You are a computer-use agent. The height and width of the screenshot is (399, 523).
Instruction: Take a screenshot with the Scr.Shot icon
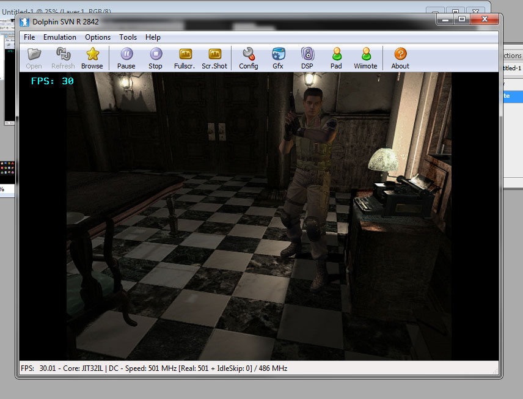(x=214, y=54)
